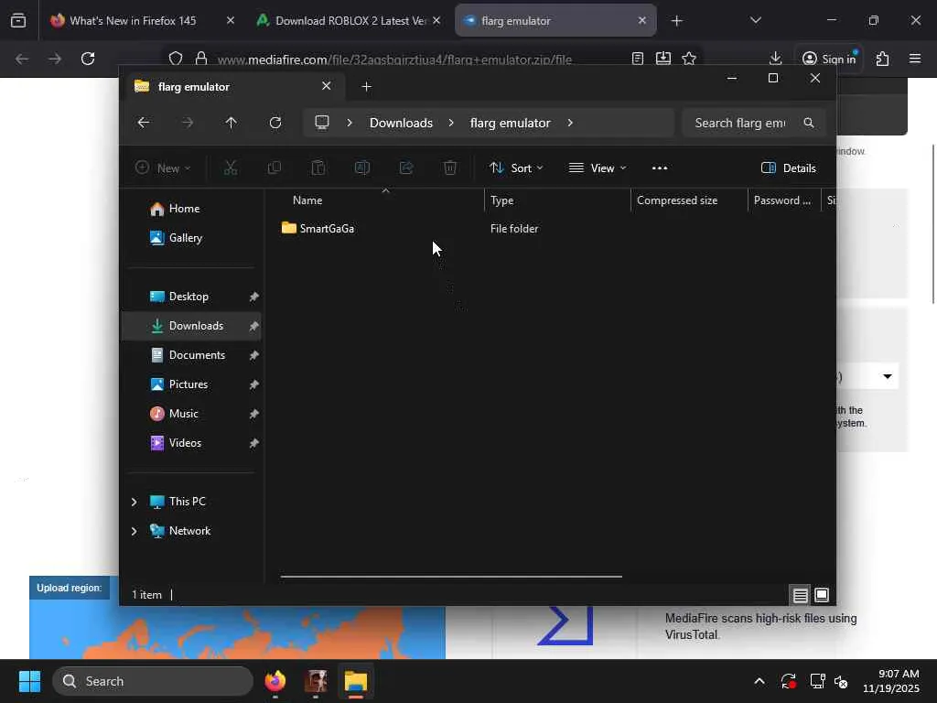Click the PC monitor icon in address bar
The height and width of the screenshot is (703, 937).
[x=322, y=123]
